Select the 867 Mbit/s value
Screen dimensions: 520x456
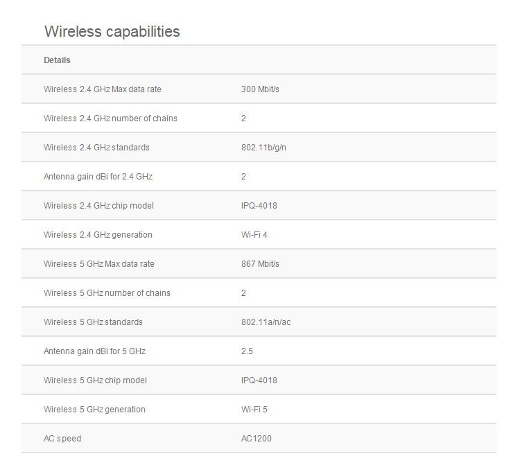coord(260,264)
